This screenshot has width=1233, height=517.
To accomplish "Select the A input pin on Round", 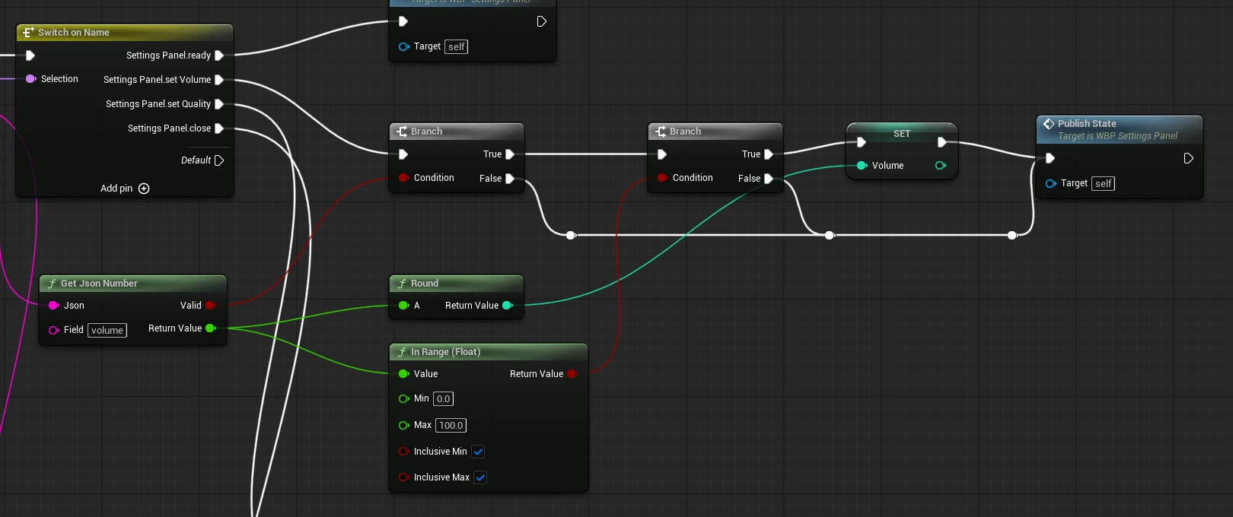I will [404, 306].
